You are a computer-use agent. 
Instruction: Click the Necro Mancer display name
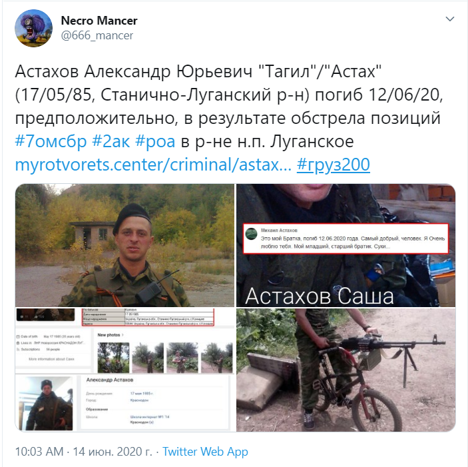click(99, 21)
